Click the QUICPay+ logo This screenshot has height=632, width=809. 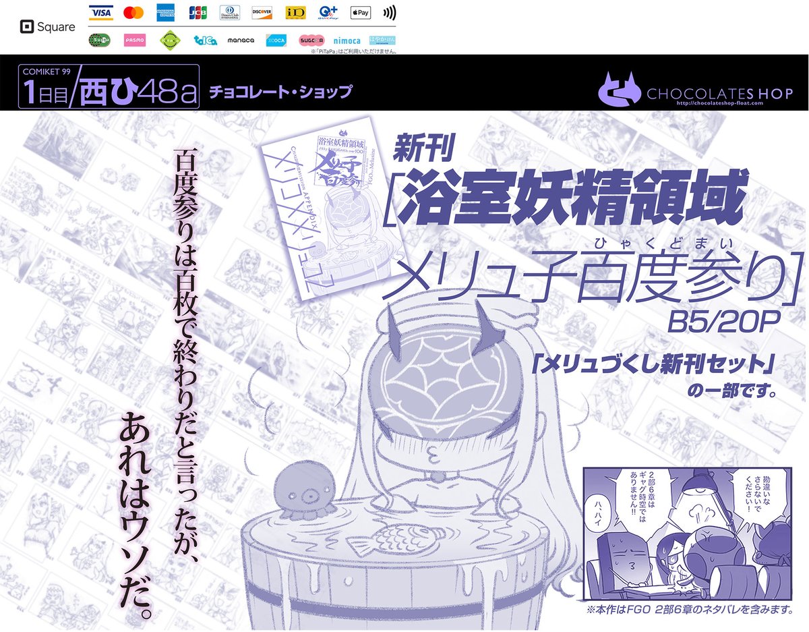328,13
